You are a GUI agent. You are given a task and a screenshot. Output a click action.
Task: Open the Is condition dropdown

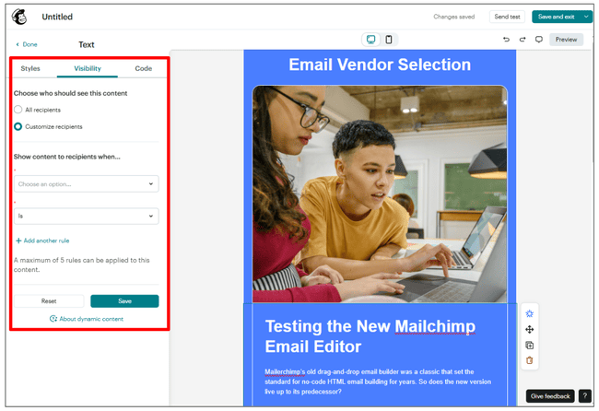pyautogui.click(x=87, y=216)
